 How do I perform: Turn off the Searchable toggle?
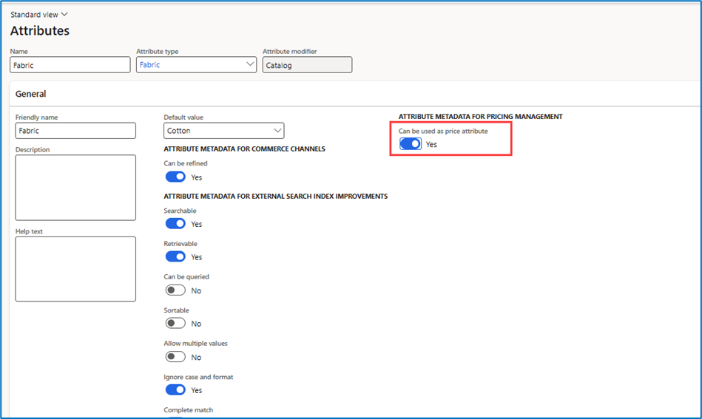tap(175, 223)
